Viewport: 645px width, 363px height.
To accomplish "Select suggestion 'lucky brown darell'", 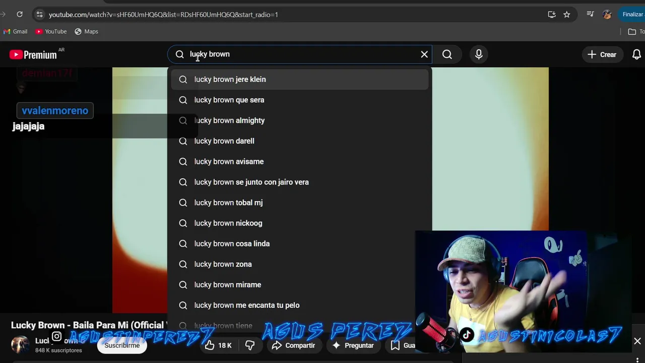I will tap(300, 141).
